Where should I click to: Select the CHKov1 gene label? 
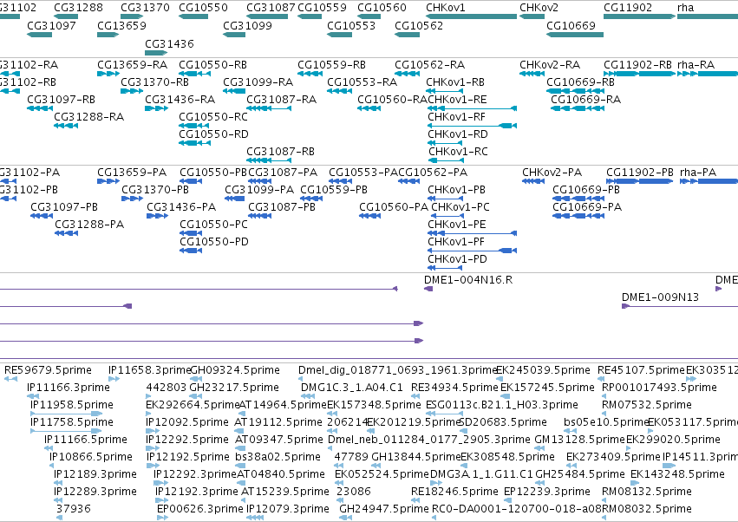(445, 8)
